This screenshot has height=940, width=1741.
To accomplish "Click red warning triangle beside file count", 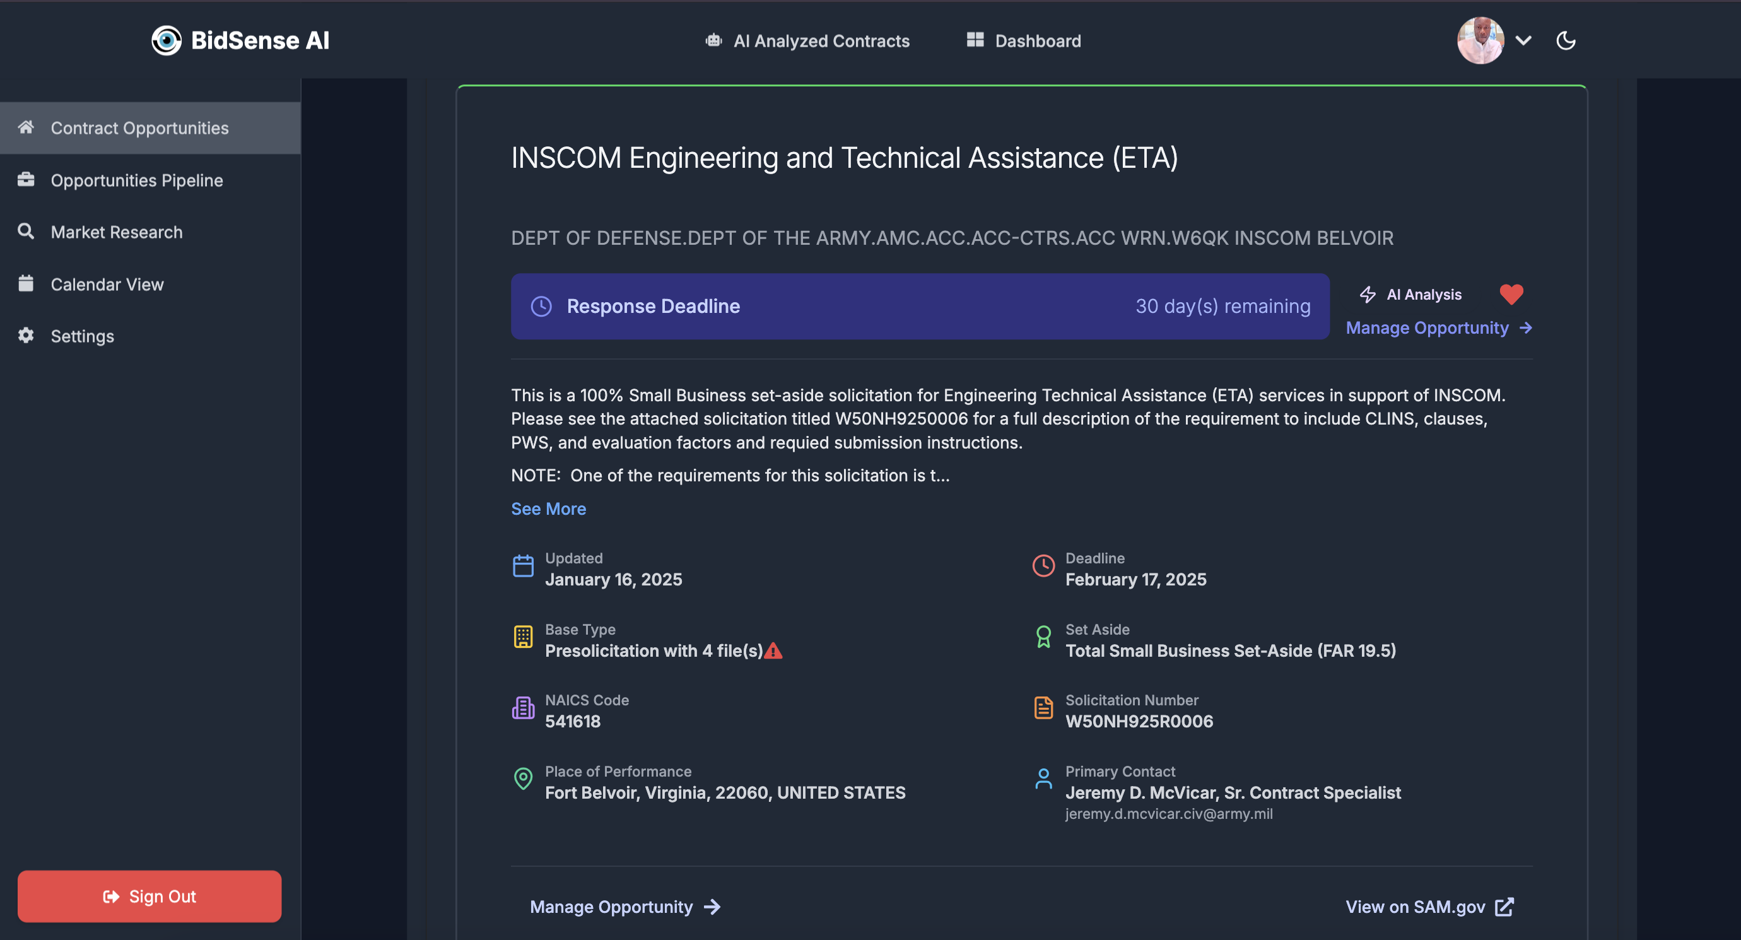I will tap(773, 651).
